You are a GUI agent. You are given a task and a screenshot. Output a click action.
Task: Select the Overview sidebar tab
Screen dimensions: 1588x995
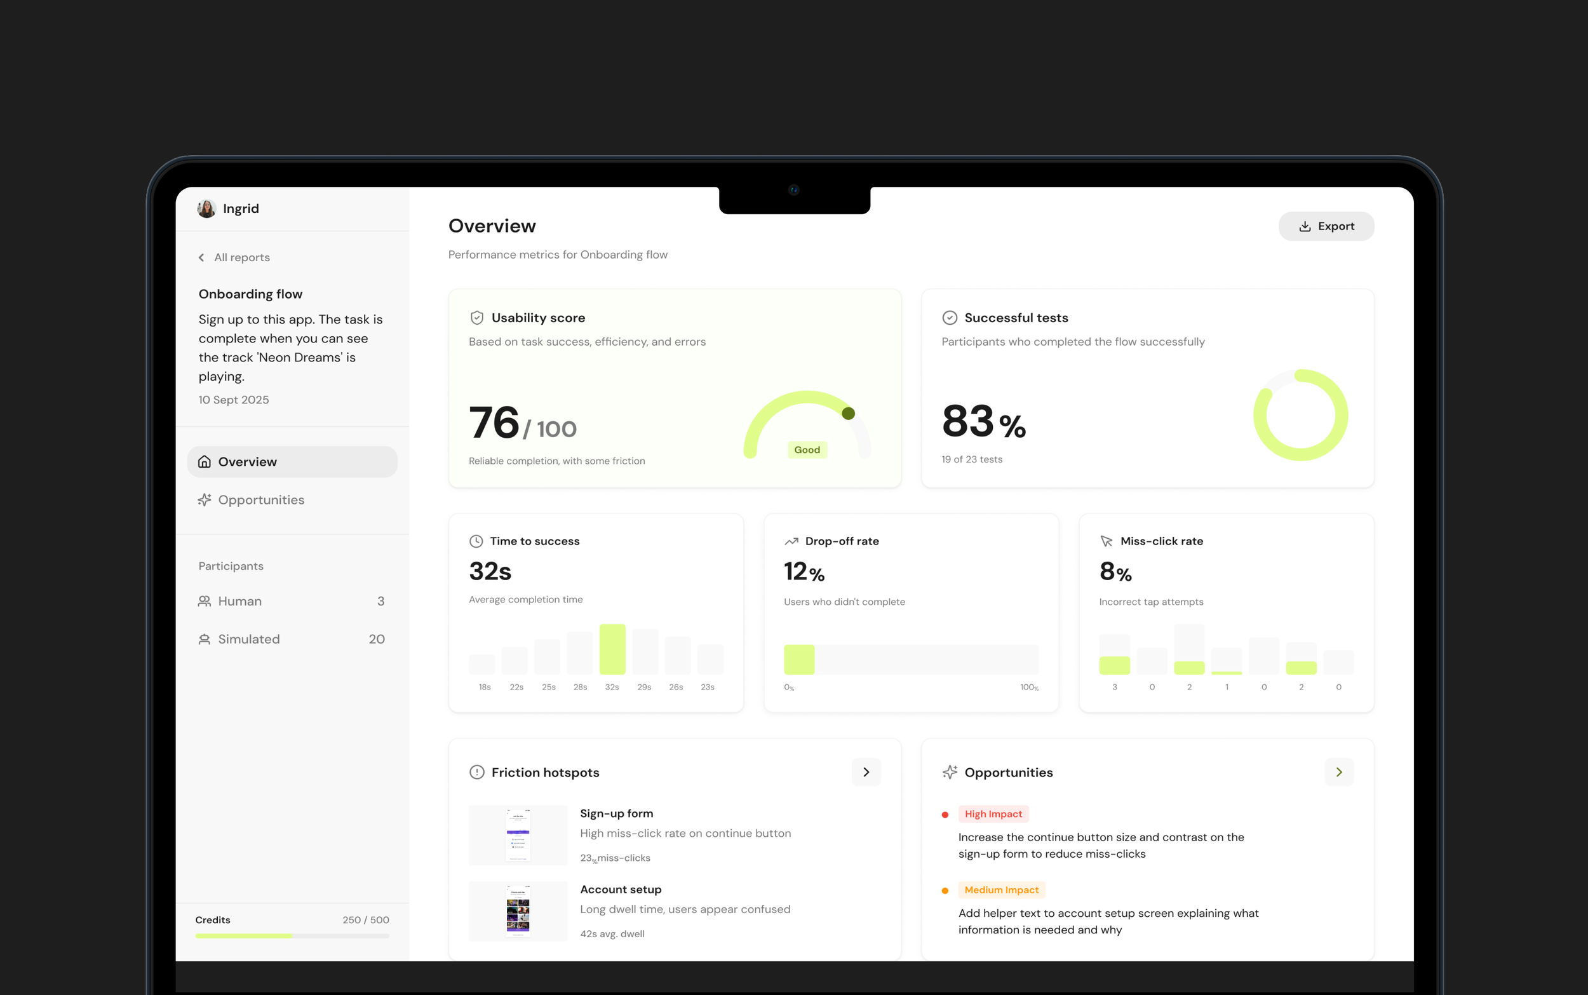pyautogui.click(x=292, y=462)
